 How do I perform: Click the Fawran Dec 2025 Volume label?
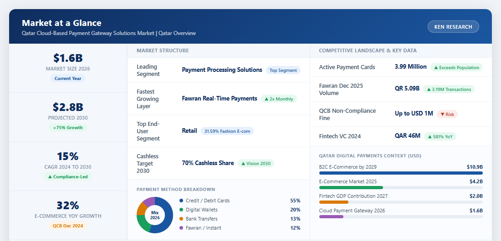click(x=341, y=90)
